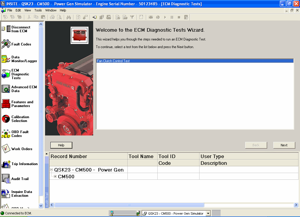Screen dimensions: 300x217
Task: Click the Cut scissors toolbar icon
Action: [x=29, y=17]
